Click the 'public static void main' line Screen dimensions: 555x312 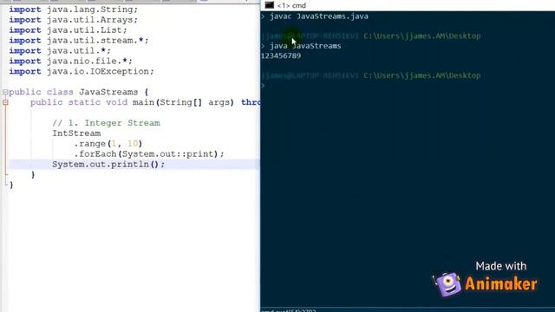(145, 102)
